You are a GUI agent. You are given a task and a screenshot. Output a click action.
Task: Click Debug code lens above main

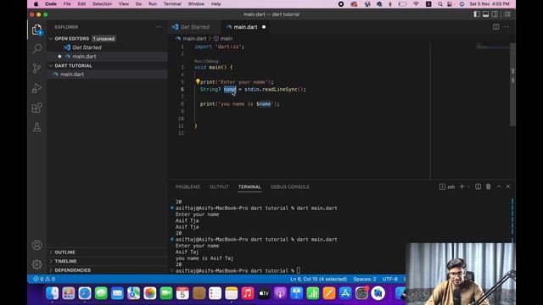[x=211, y=61]
